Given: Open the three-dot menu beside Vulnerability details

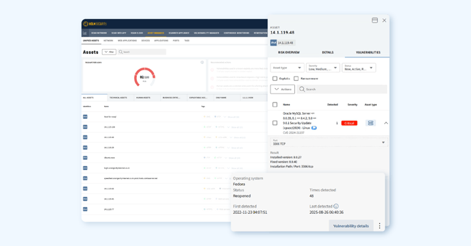Looking at the screenshot, I should click(380, 225).
